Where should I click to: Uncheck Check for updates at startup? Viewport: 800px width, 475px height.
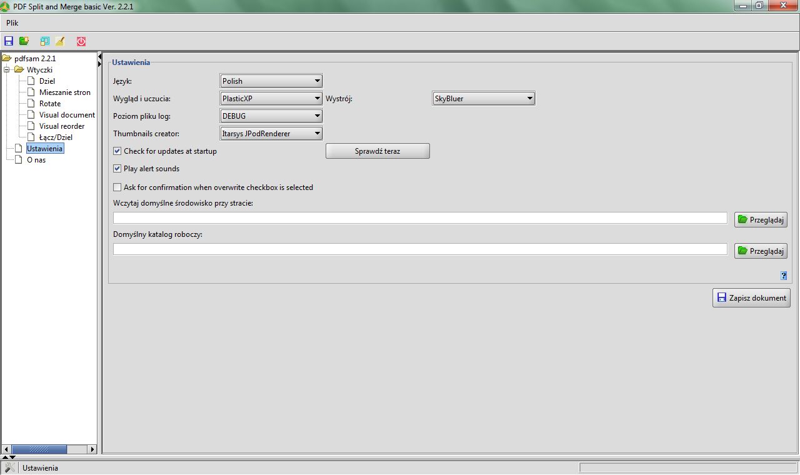pos(117,151)
